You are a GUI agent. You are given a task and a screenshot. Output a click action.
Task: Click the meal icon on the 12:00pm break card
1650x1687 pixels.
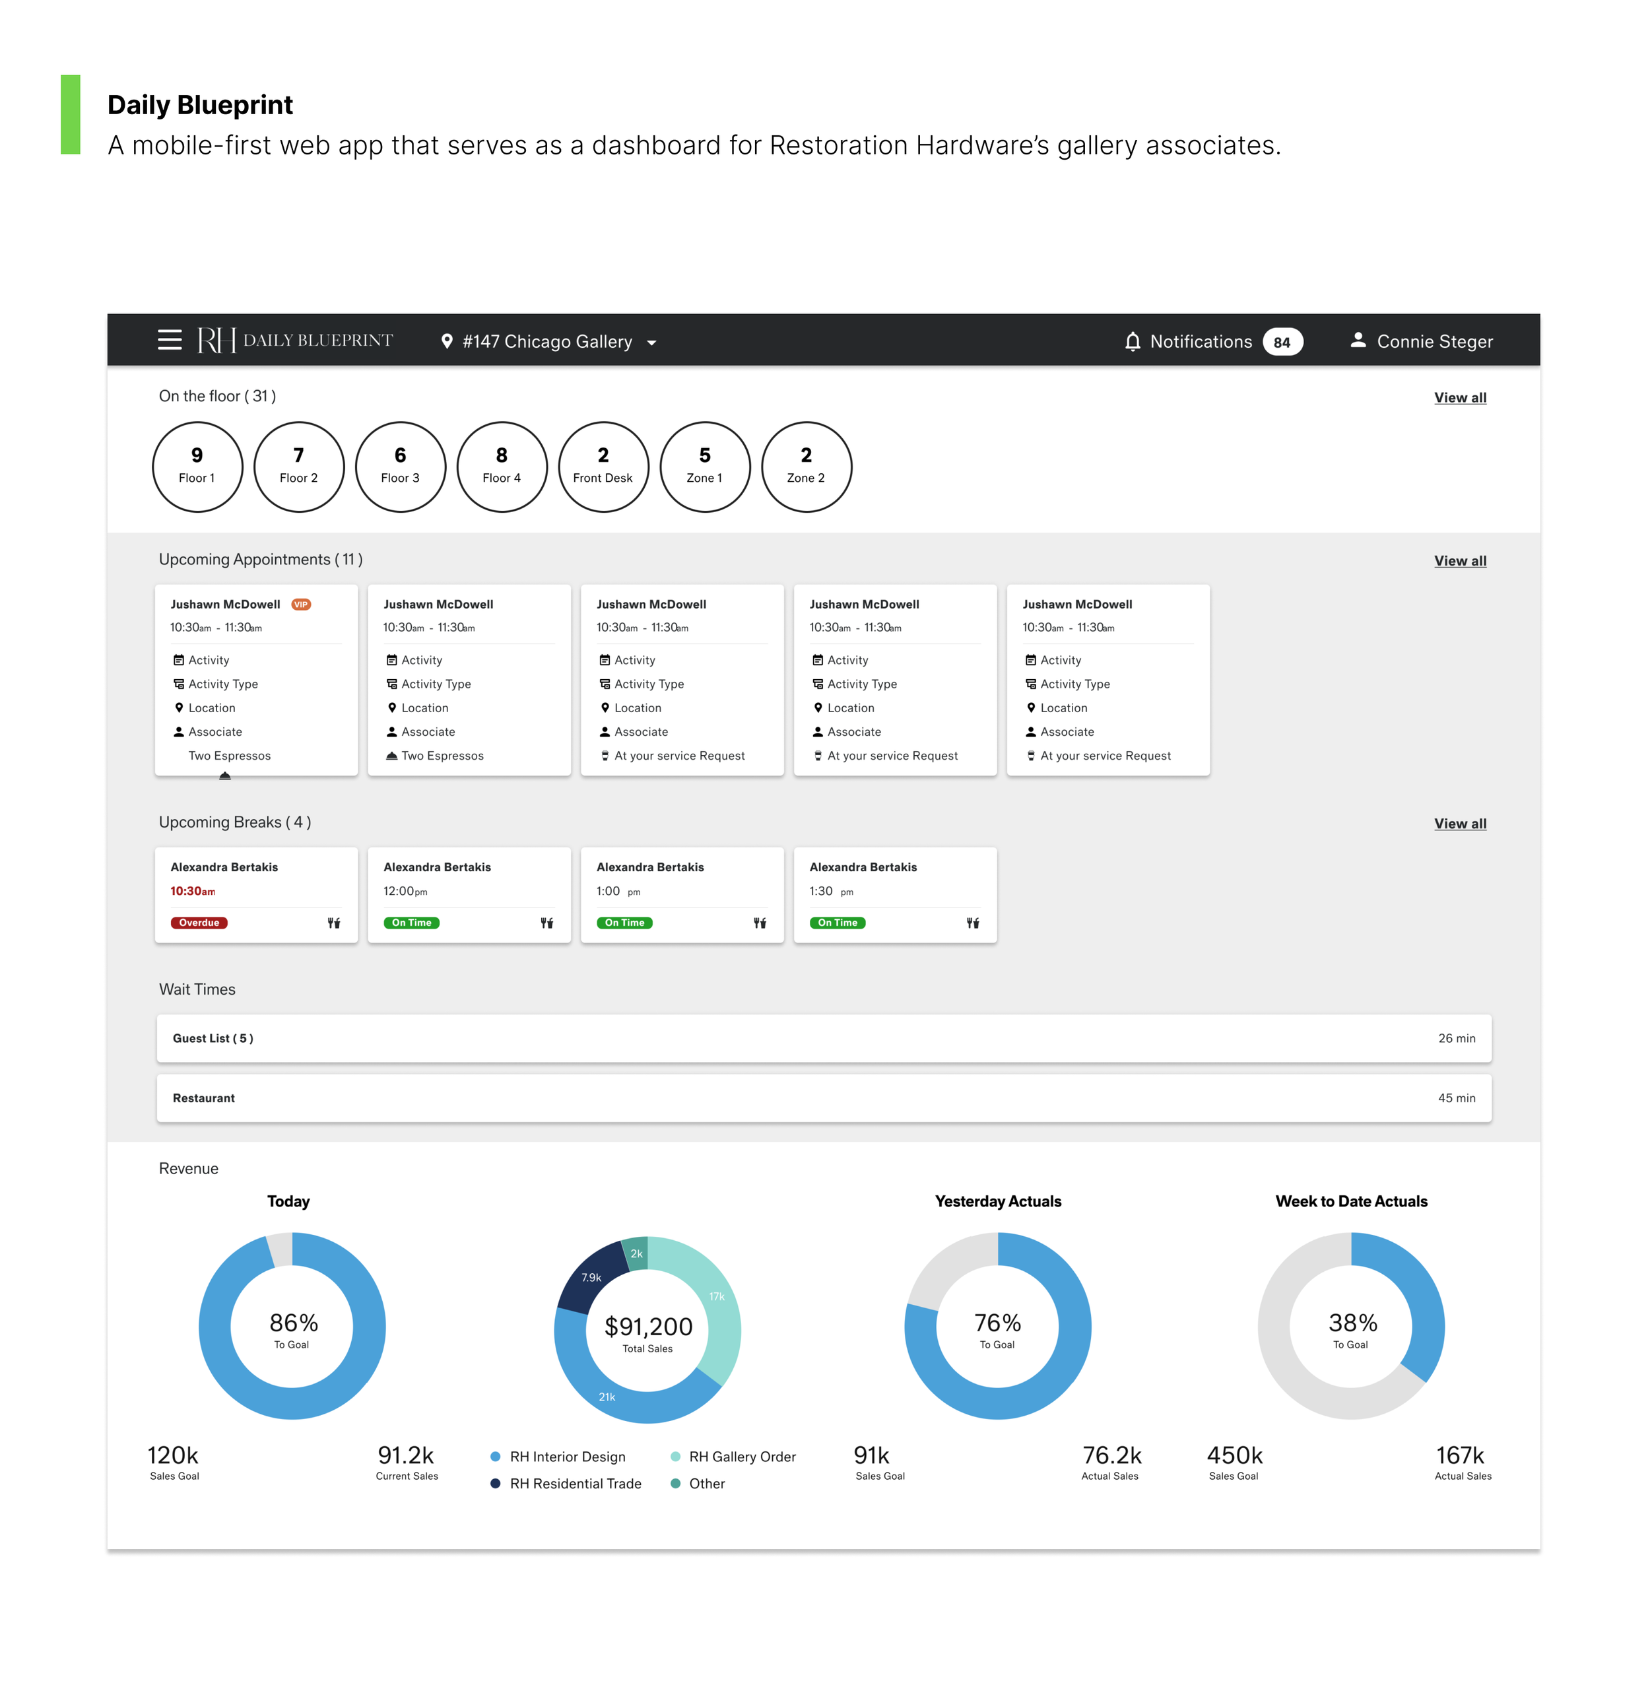[x=547, y=923]
